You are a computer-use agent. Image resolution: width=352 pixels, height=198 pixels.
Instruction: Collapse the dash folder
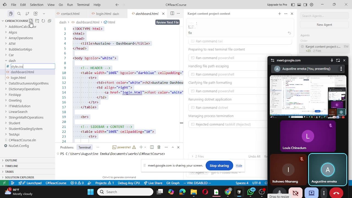(12, 61)
